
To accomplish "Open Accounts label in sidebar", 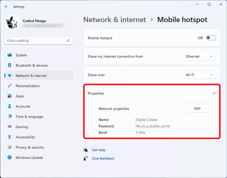I will [23, 106].
